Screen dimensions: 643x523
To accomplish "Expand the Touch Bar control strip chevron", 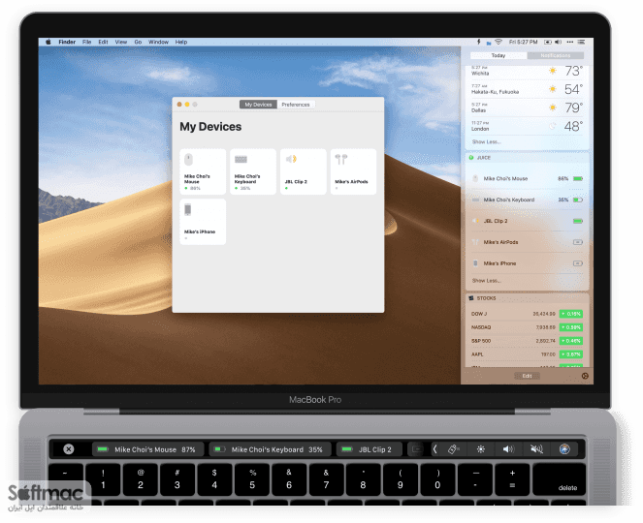I will click(x=434, y=449).
